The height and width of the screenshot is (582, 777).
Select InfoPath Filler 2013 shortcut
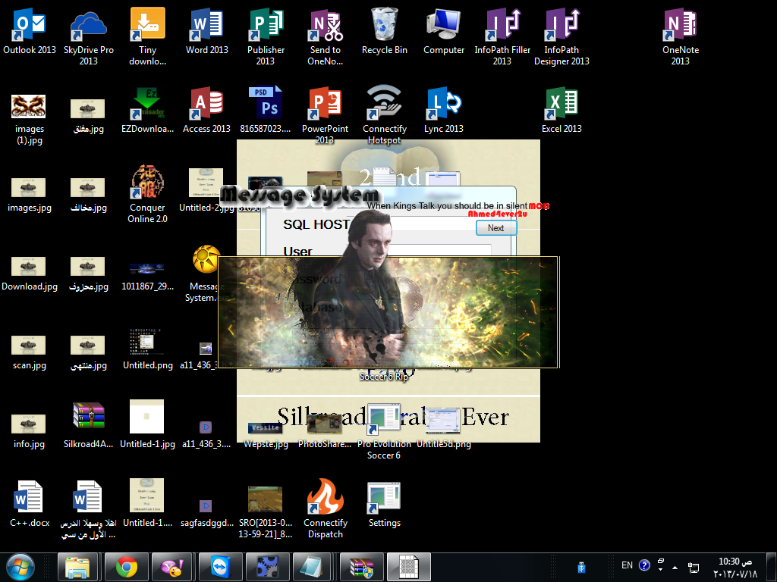[x=502, y=24]
